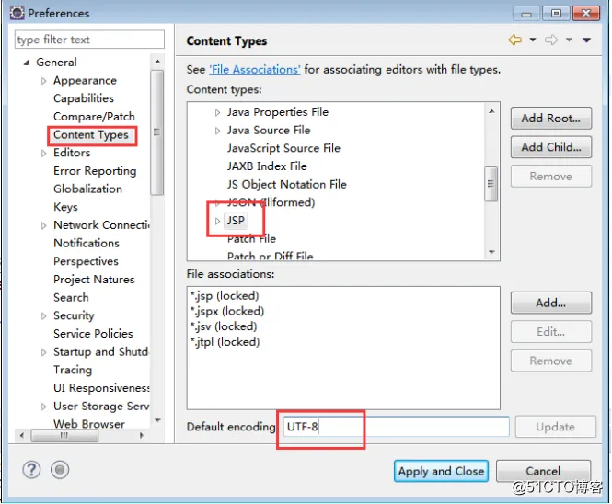Viewport: 612px width, 504px height.
Task: Expand User Storage Service node
Action: pyautogui.click(x=44, y=407)
